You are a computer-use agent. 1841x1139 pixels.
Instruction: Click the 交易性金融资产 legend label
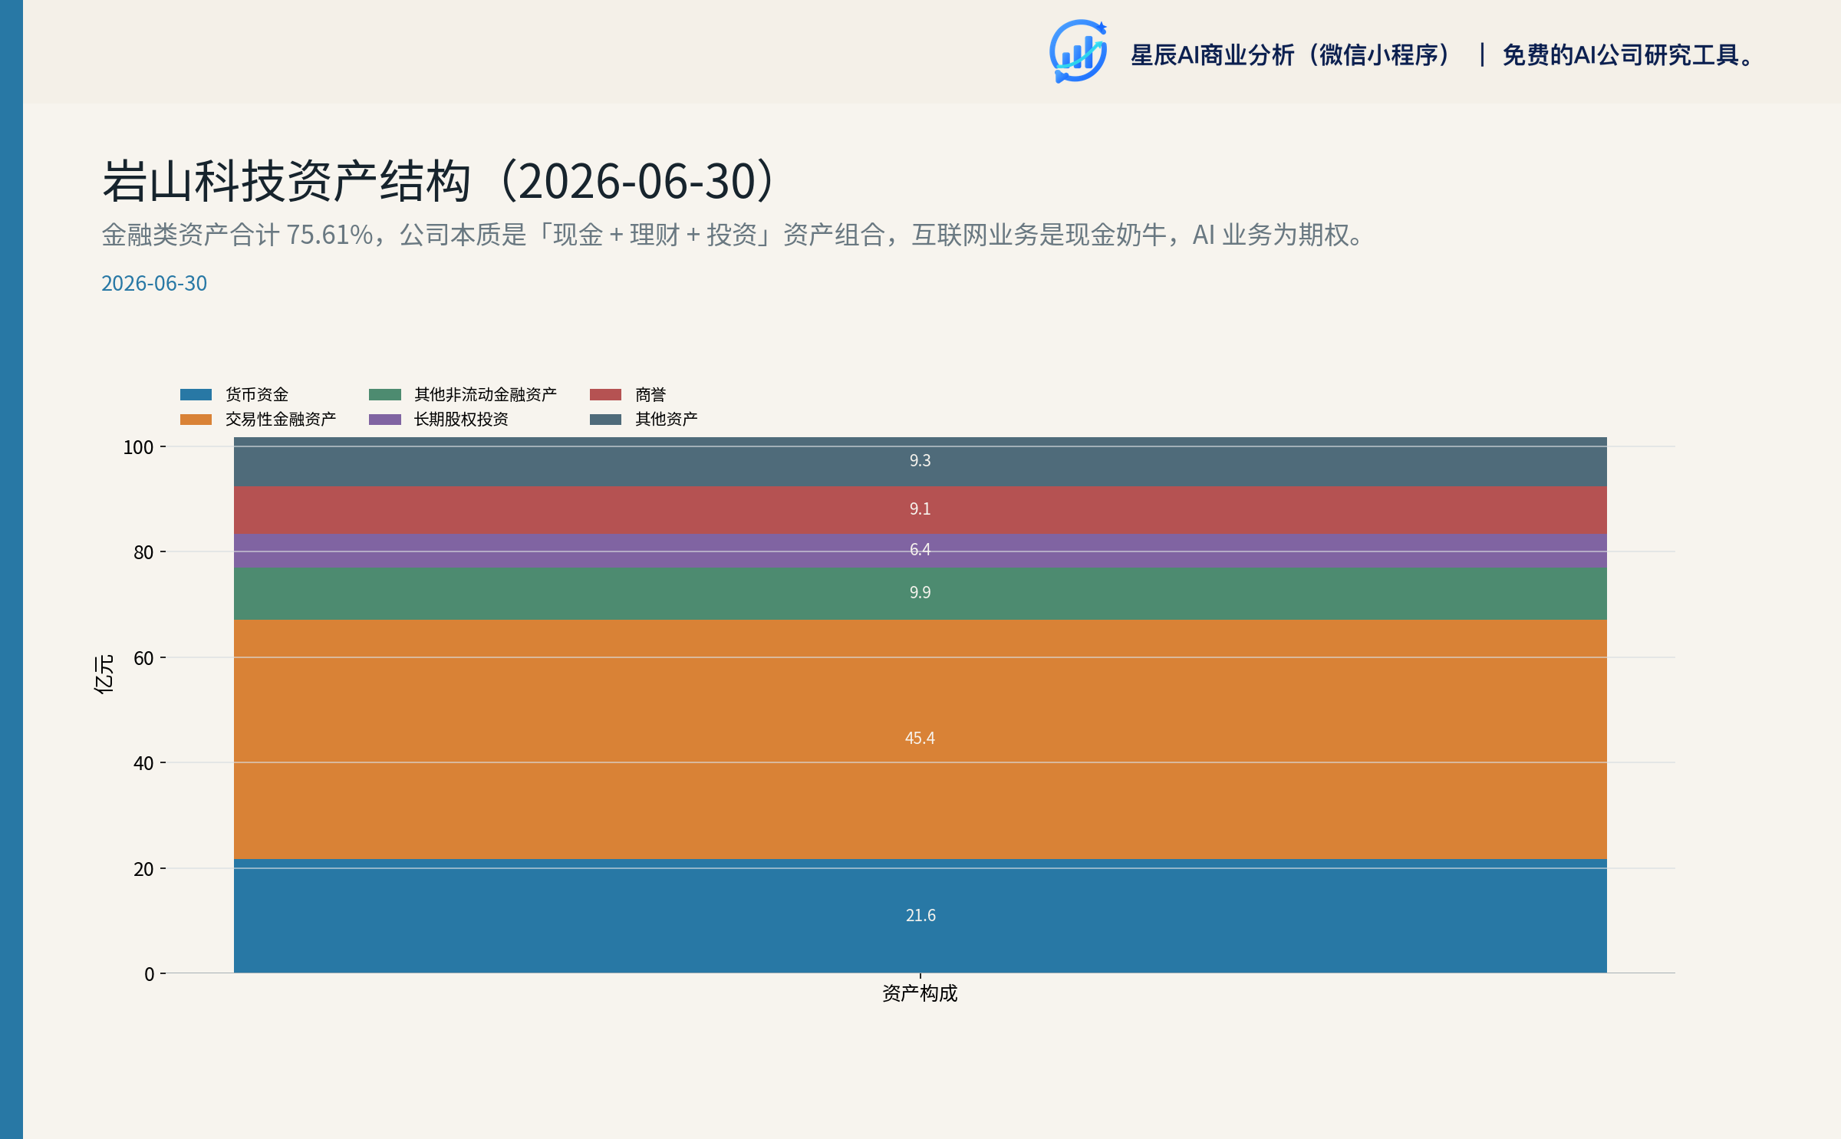[281, 419]
